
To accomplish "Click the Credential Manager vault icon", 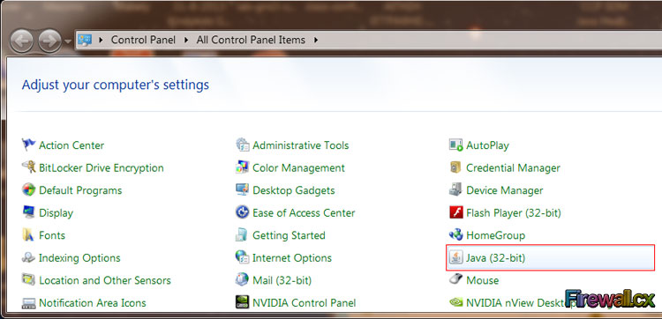I will coord(456,167).
